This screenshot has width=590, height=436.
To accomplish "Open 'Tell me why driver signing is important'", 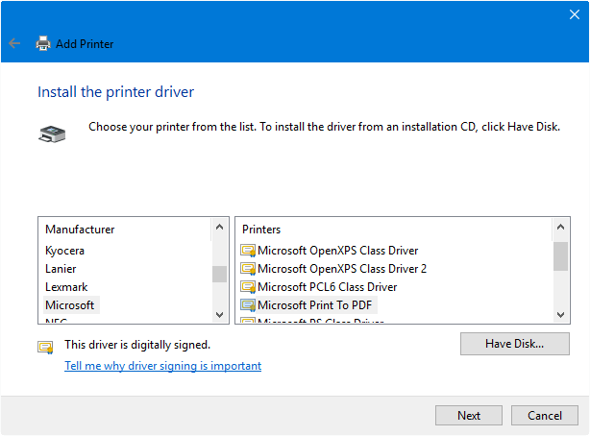I will [x=162, y=366].
